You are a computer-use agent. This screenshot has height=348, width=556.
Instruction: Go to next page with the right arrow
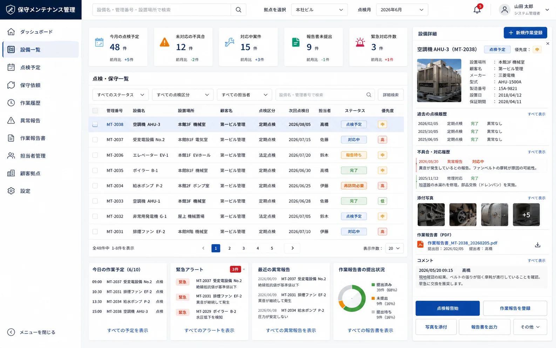pos(293,248)
